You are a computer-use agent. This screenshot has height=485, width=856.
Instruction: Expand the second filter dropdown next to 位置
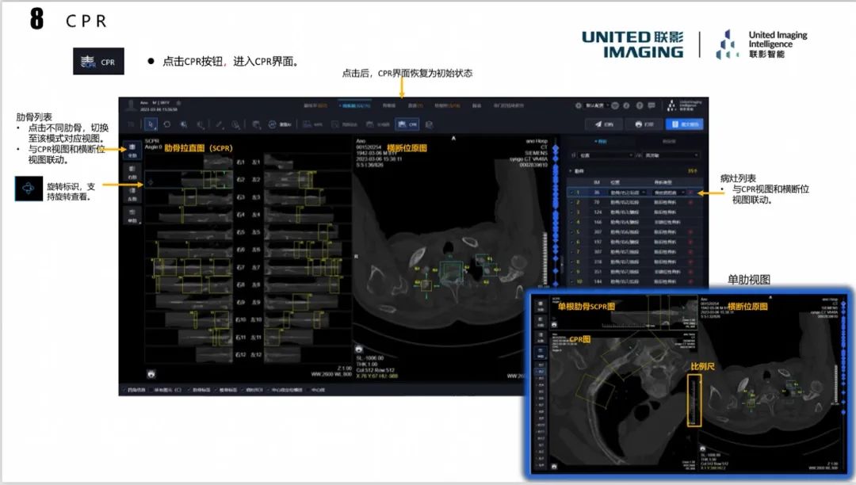(x=671, y=155)
